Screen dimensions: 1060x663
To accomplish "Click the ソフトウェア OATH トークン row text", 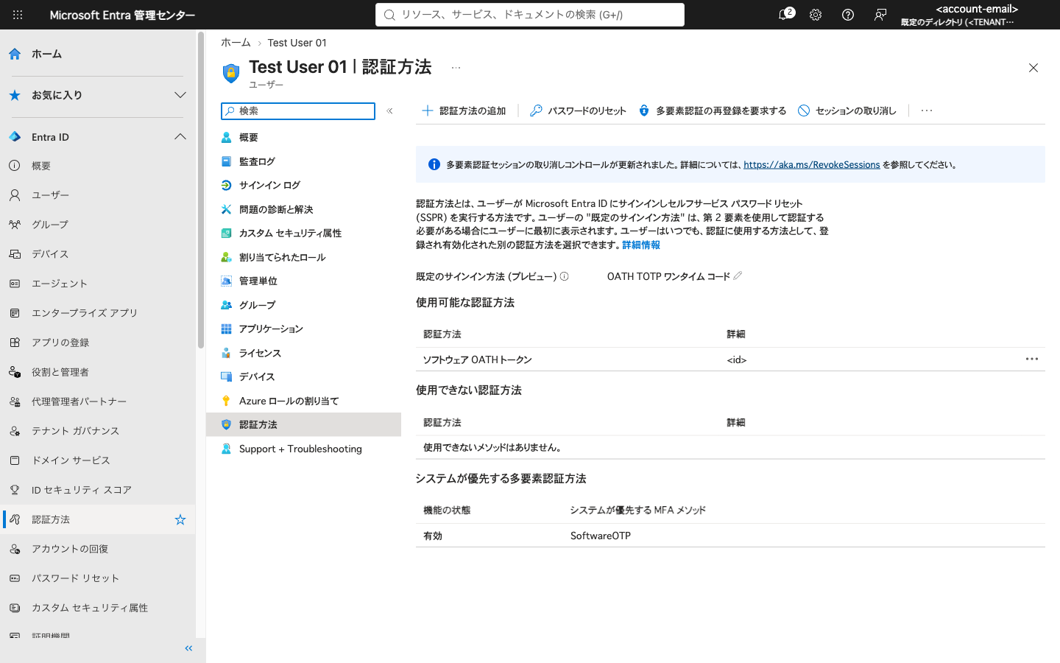I will click(477, 360).
